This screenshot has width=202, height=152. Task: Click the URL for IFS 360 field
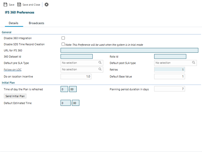click(129, 50)
